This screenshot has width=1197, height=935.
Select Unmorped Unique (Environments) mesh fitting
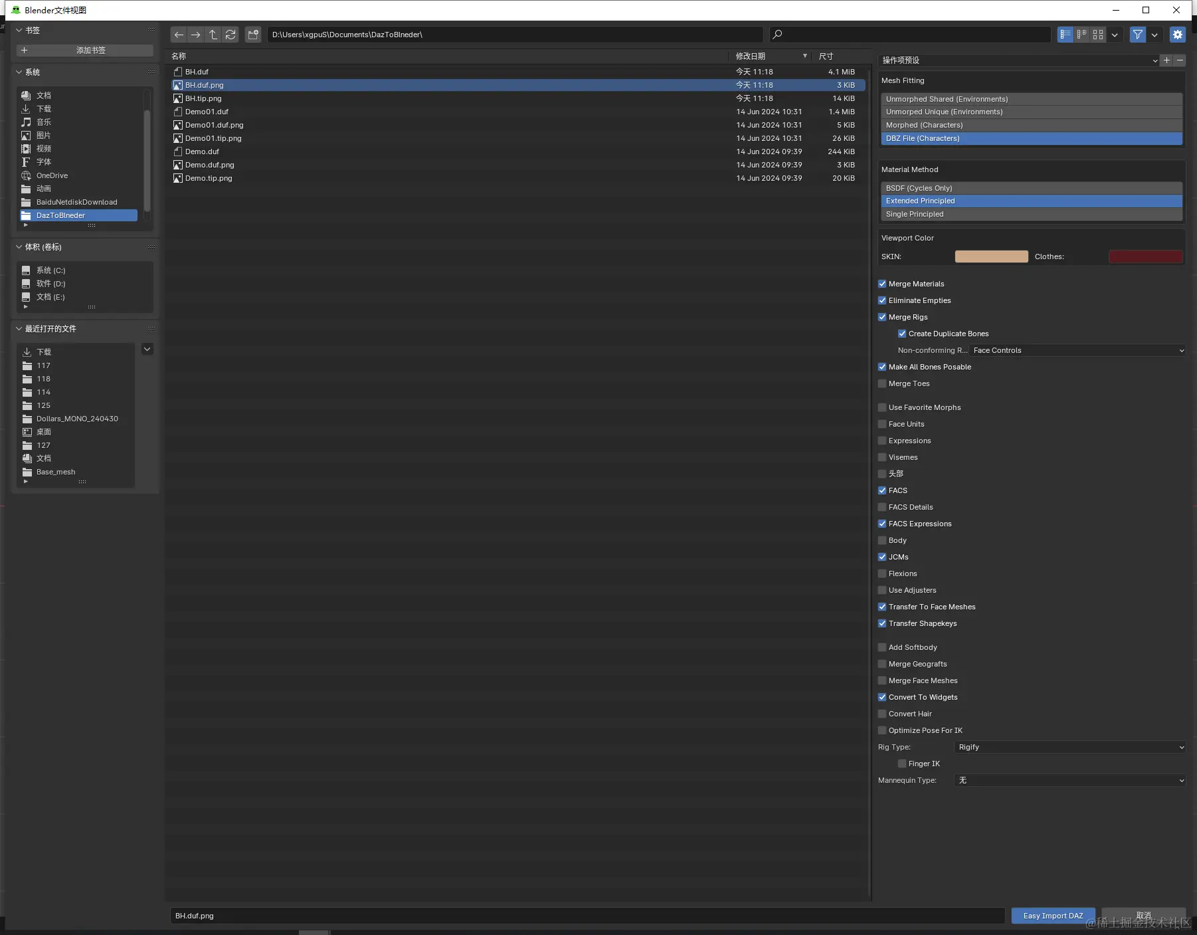1032,112
